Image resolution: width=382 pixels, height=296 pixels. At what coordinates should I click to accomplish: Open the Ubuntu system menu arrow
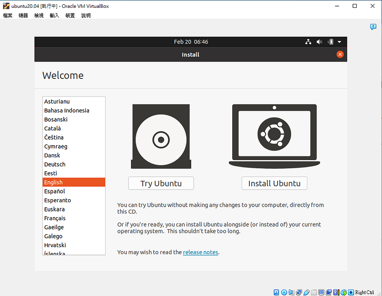tap(339, 42)
